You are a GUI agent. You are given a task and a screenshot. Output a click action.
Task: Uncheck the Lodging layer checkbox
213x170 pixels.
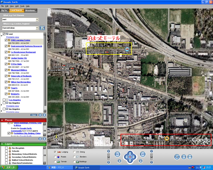tap(55, 152)
